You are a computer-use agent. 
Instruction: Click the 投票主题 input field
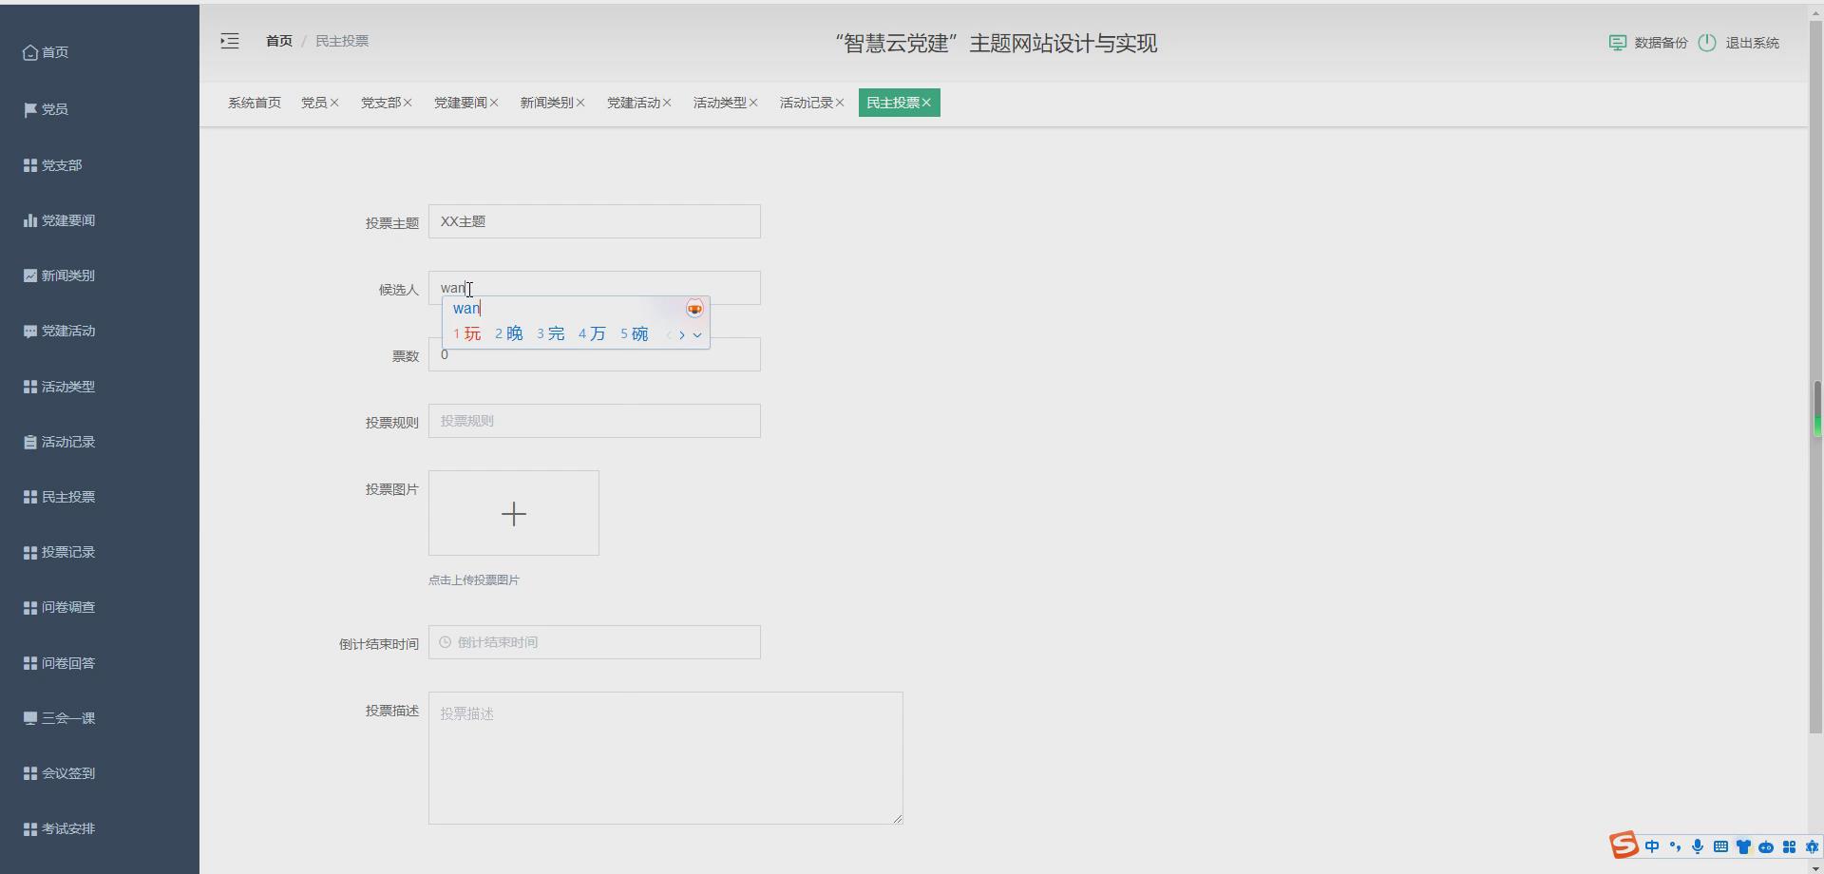(x=595, y=221)
